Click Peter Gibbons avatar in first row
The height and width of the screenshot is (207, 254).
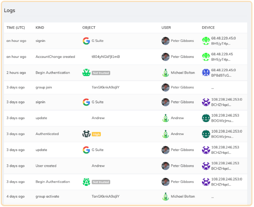(165, 41)
